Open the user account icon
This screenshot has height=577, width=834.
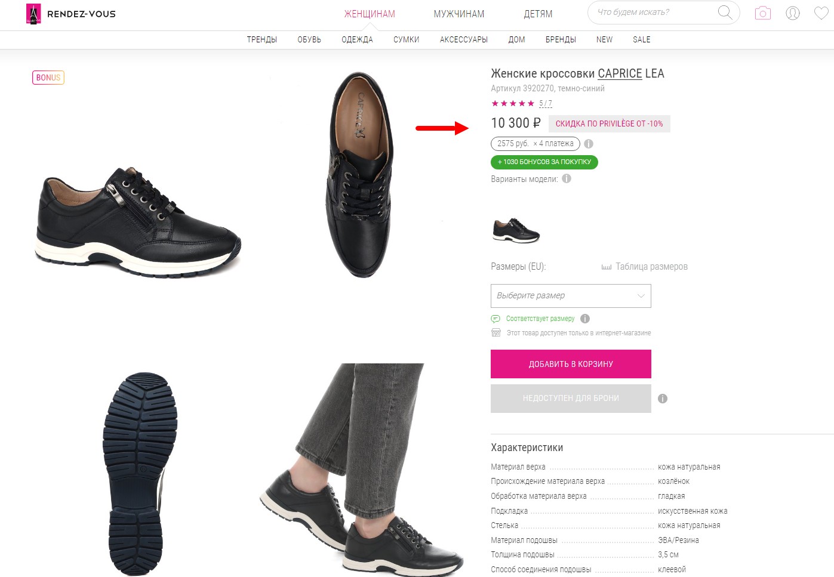click(792, 13)
